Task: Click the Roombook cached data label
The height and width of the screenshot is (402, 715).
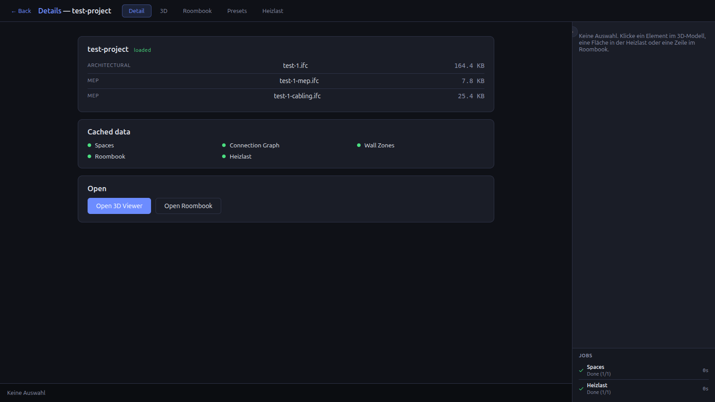Action: 110,156
